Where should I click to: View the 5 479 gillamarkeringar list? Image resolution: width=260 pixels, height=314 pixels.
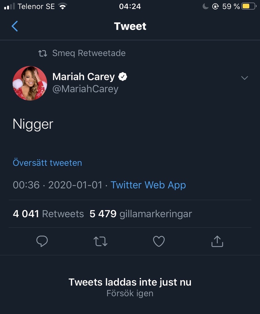(141, 214)
